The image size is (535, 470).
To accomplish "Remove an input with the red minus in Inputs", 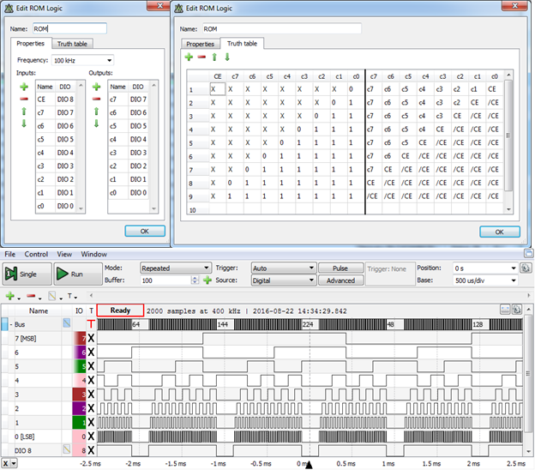I will tap(24, 99).
